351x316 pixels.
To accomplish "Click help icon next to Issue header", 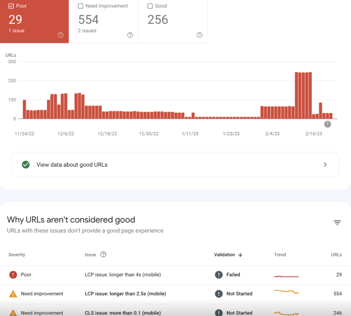I will [x=103, y=254].
